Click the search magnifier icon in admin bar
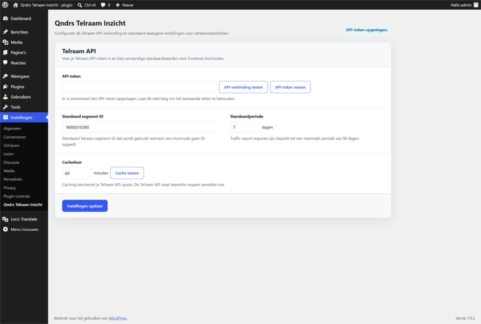This screenshot has height=324, width=481. pos(80,5)
